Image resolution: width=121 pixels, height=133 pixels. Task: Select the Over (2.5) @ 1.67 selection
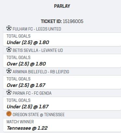click(26, 85)
